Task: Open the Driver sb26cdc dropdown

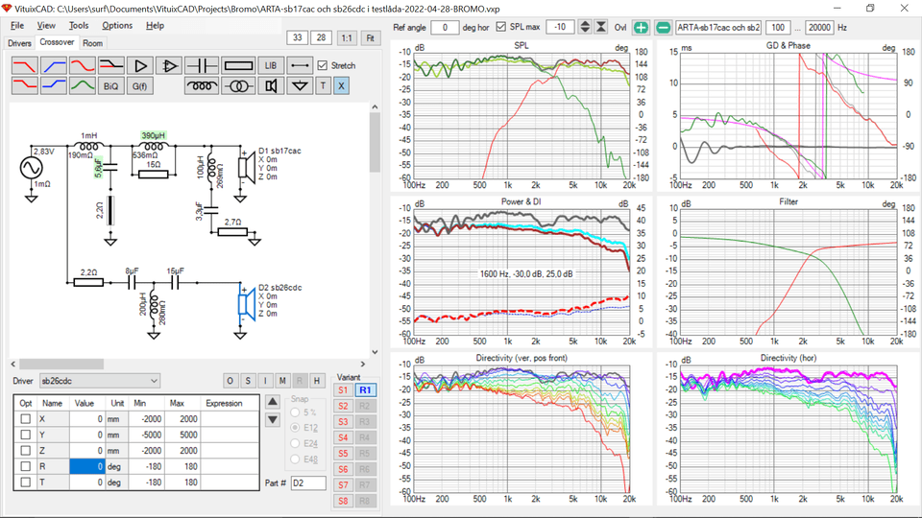Action: coord(99,381)
